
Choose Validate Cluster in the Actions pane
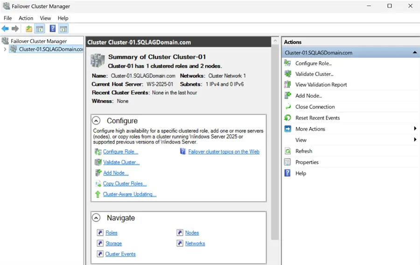314,74
